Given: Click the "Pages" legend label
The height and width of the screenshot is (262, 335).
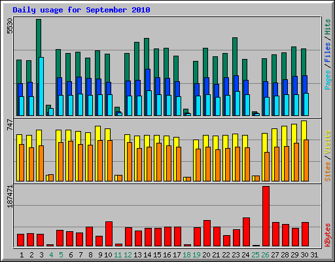Looking at the screenshot, I should pos(328,80).
